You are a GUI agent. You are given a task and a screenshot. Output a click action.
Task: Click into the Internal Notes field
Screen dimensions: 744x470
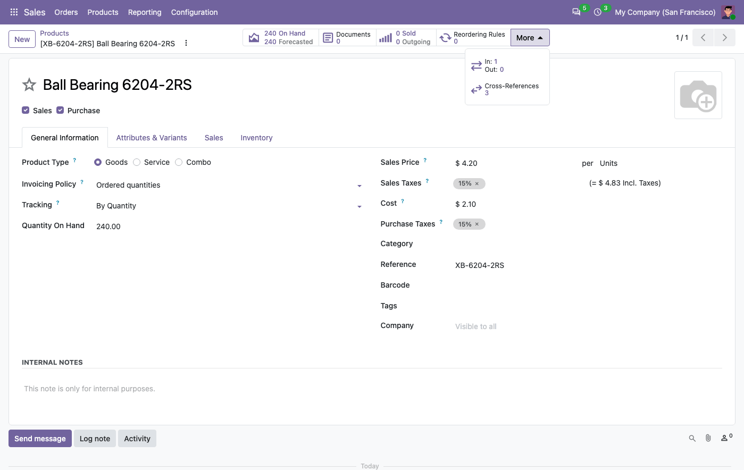click(x=372, y=389)
